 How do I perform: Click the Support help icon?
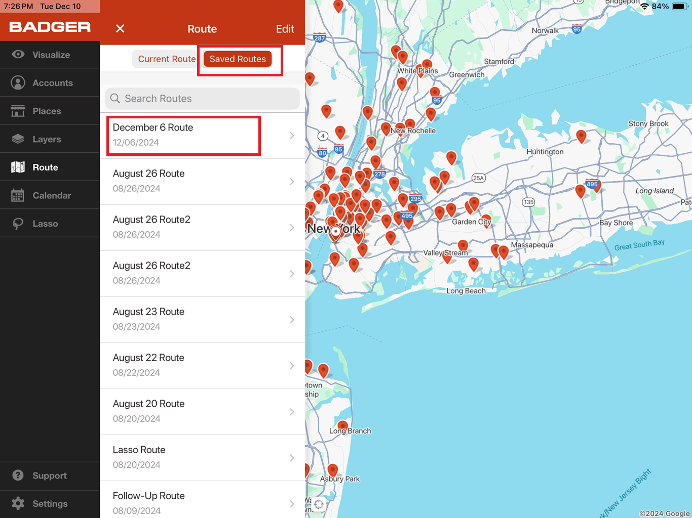point(18,476)
